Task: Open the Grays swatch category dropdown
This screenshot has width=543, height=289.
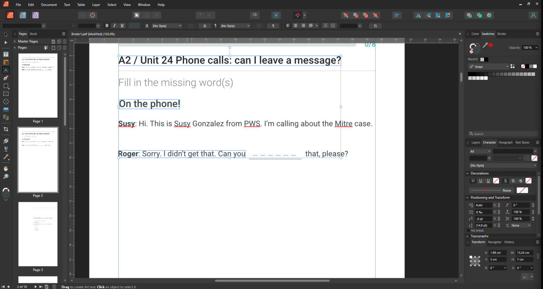Action: point(488,66)
